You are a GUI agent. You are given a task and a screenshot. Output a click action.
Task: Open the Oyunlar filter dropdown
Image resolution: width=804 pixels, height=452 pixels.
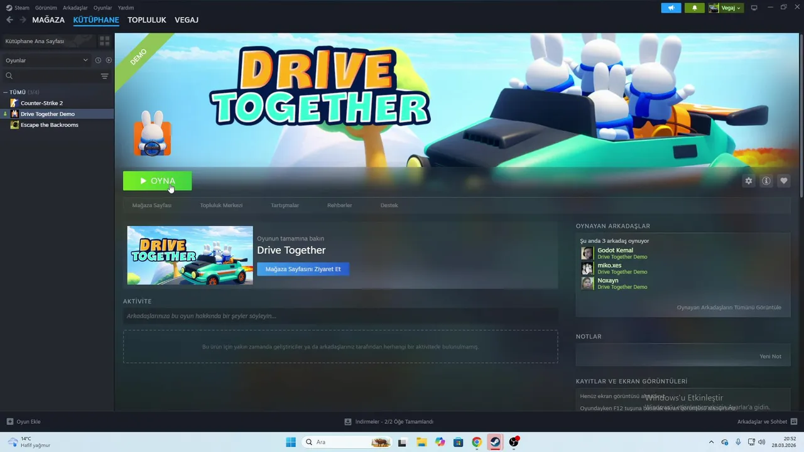click(46, 60)
